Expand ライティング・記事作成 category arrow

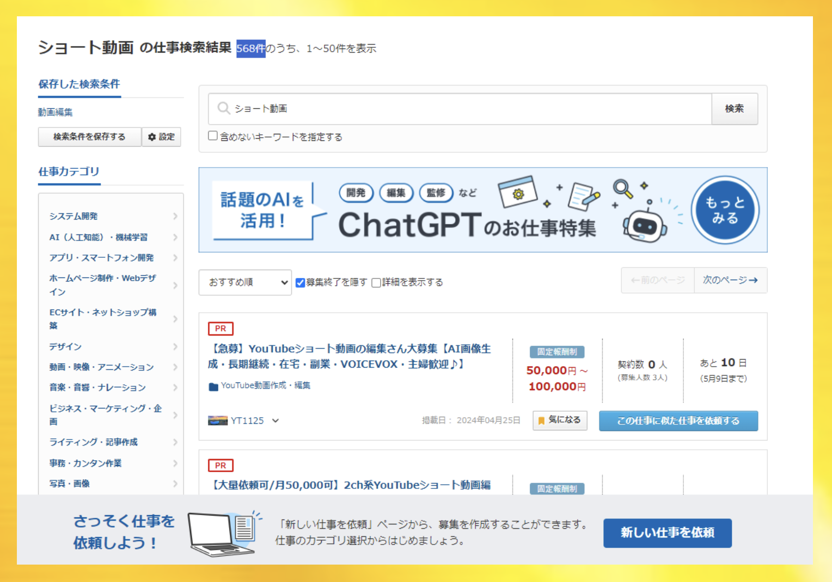pos(175,442)
